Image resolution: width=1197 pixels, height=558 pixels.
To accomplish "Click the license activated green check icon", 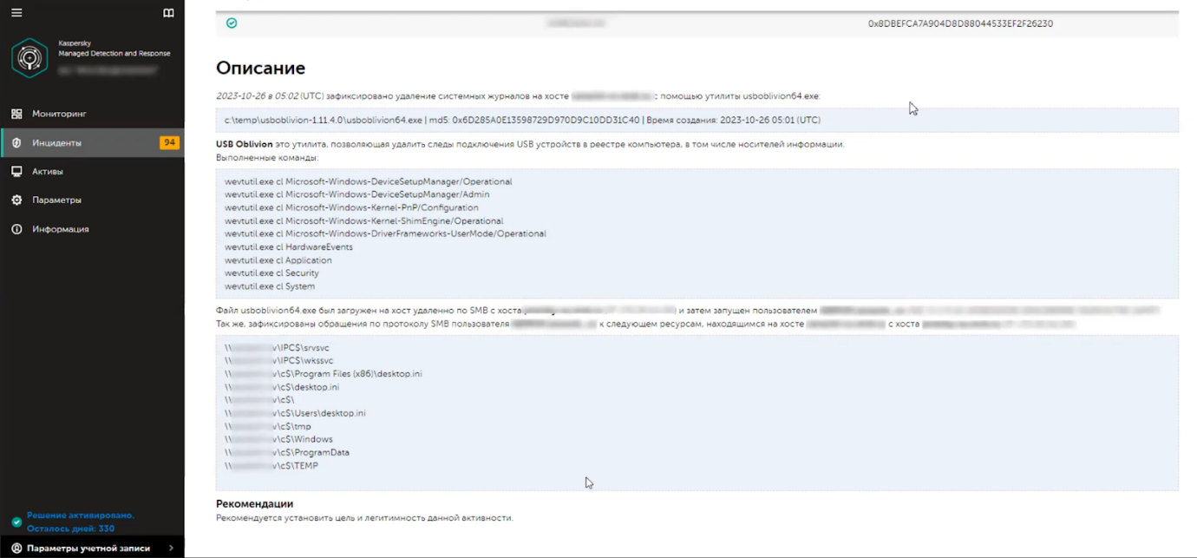I will tap(16, 522).
